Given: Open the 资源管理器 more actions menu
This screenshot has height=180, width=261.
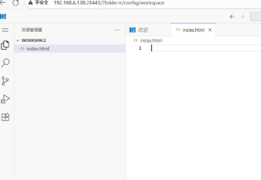Looking at the screenshot, I should 117,30.
